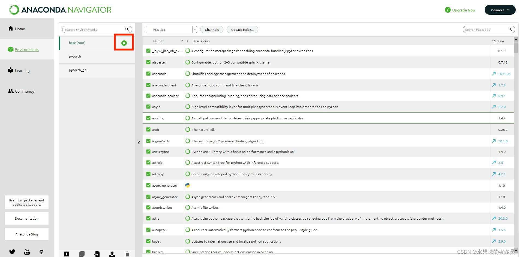Click the package list vertical scrollbar thumb
The image size is (519, 257).
pyautogui.click(x=516, y=47)
